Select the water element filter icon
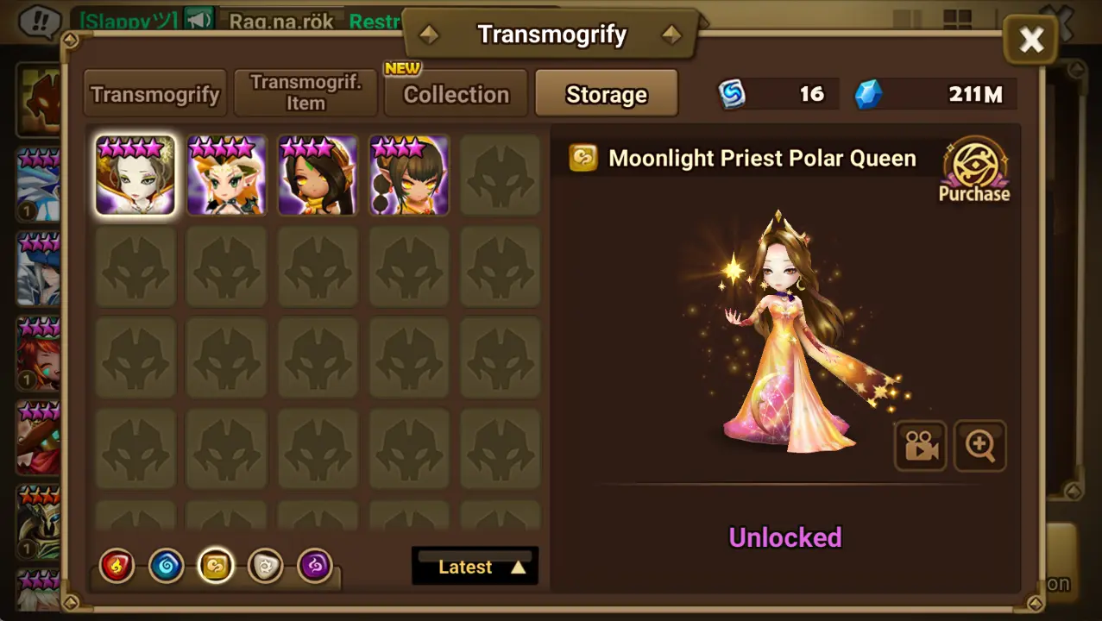Screen dimensions: 1102x621 pyautogui.click(x=167, y=567)
